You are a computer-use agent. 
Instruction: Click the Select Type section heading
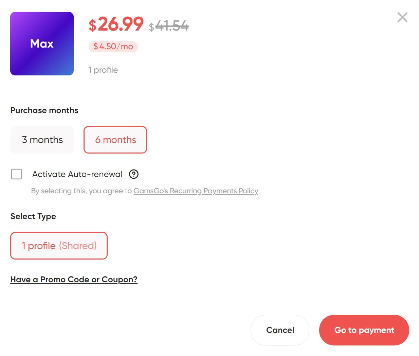pos(33,216)
